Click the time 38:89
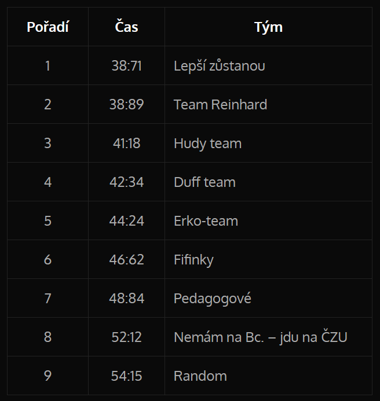The image size is (380, 401). tap(126, 105)
